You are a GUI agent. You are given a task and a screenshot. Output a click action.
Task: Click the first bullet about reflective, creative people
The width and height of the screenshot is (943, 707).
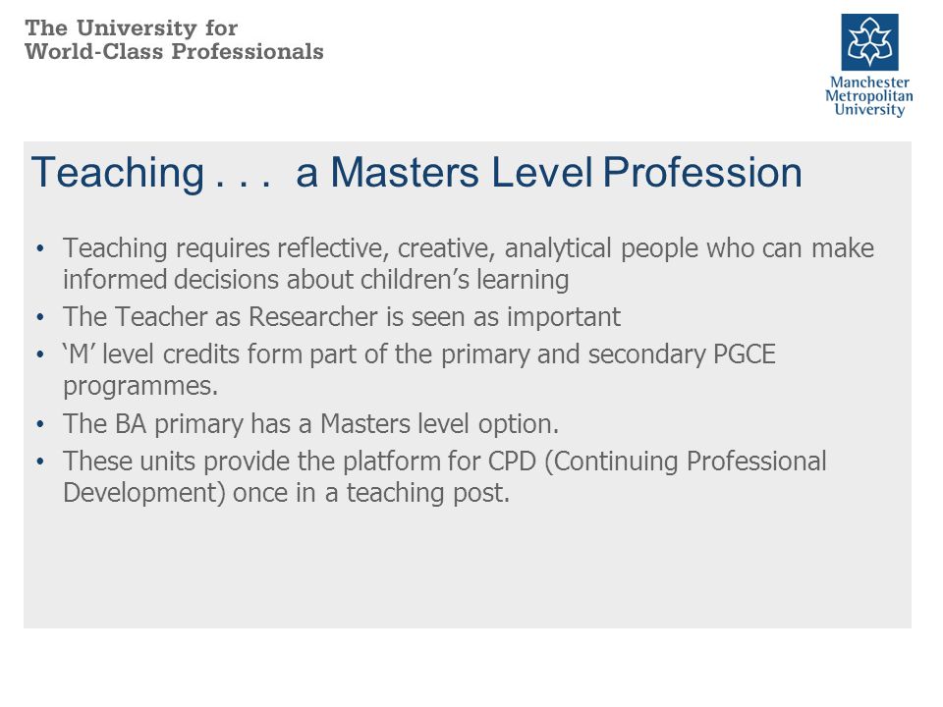tap(468, 264)
